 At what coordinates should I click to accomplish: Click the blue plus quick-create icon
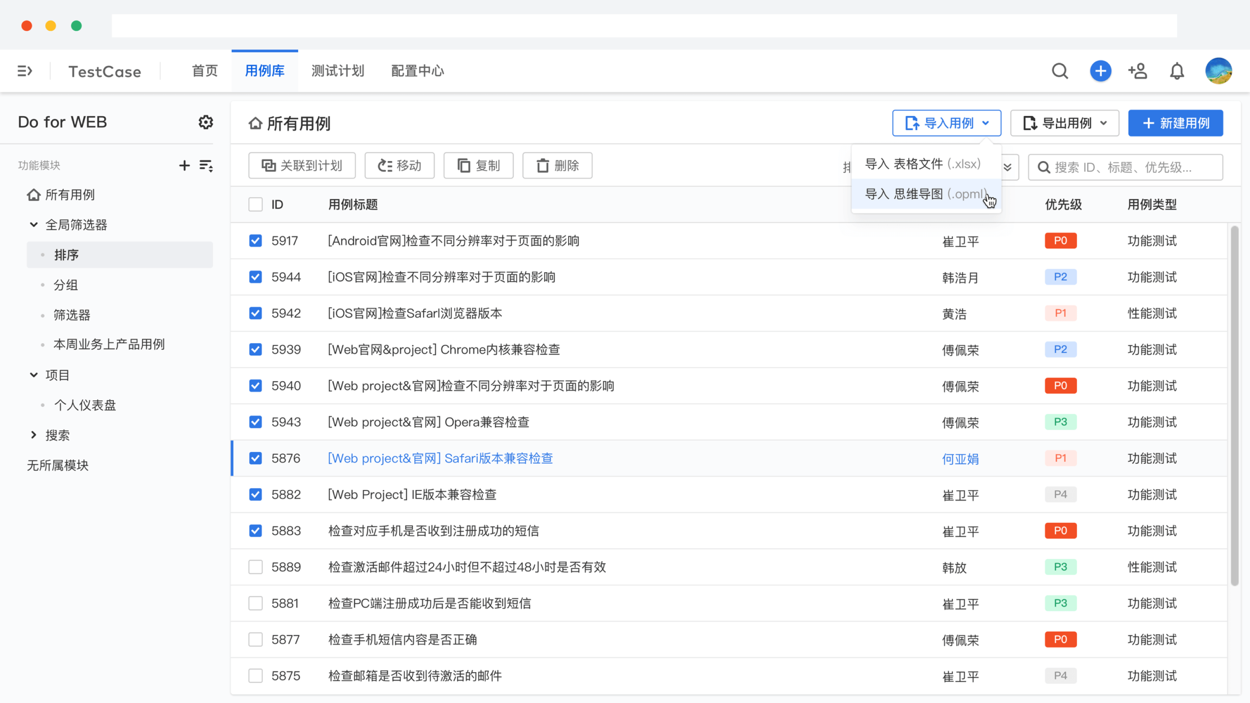tap(1100, 71)
